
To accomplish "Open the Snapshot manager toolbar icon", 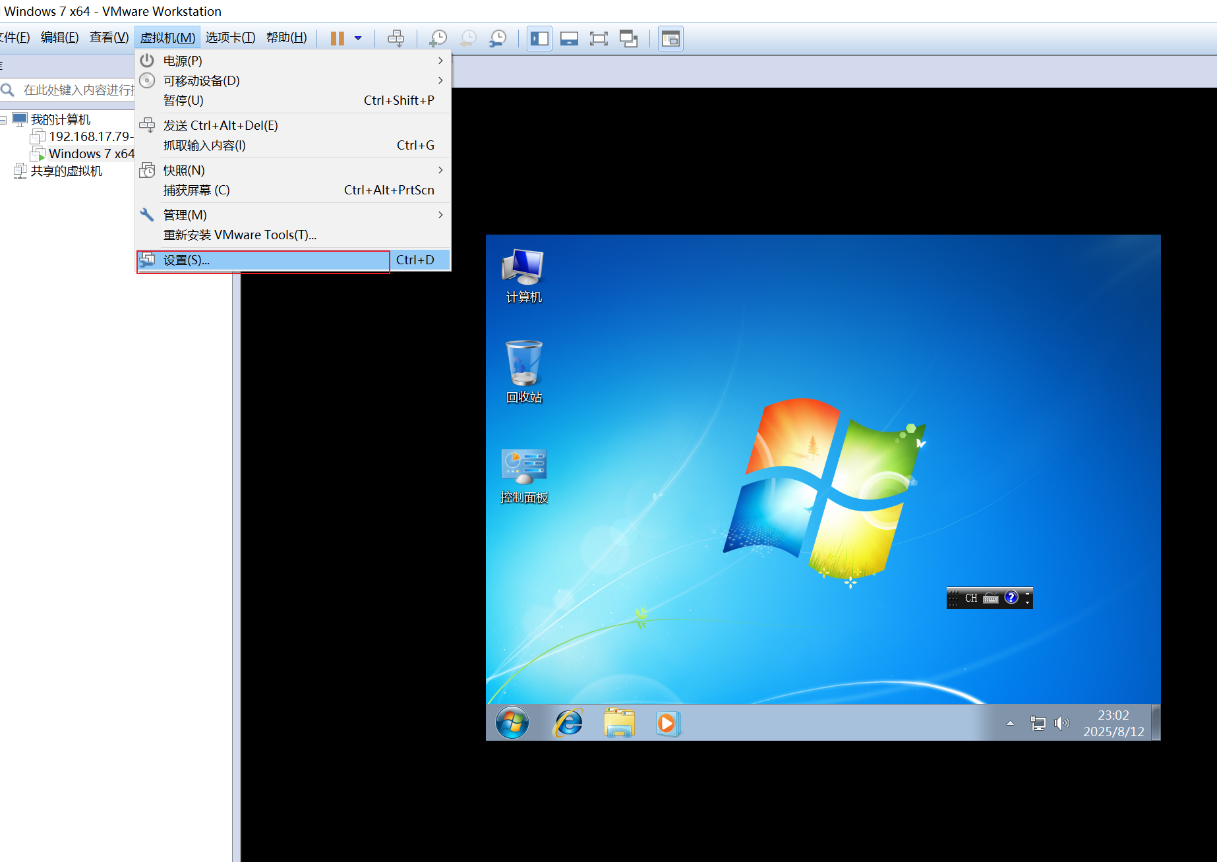I will [498, 38].
